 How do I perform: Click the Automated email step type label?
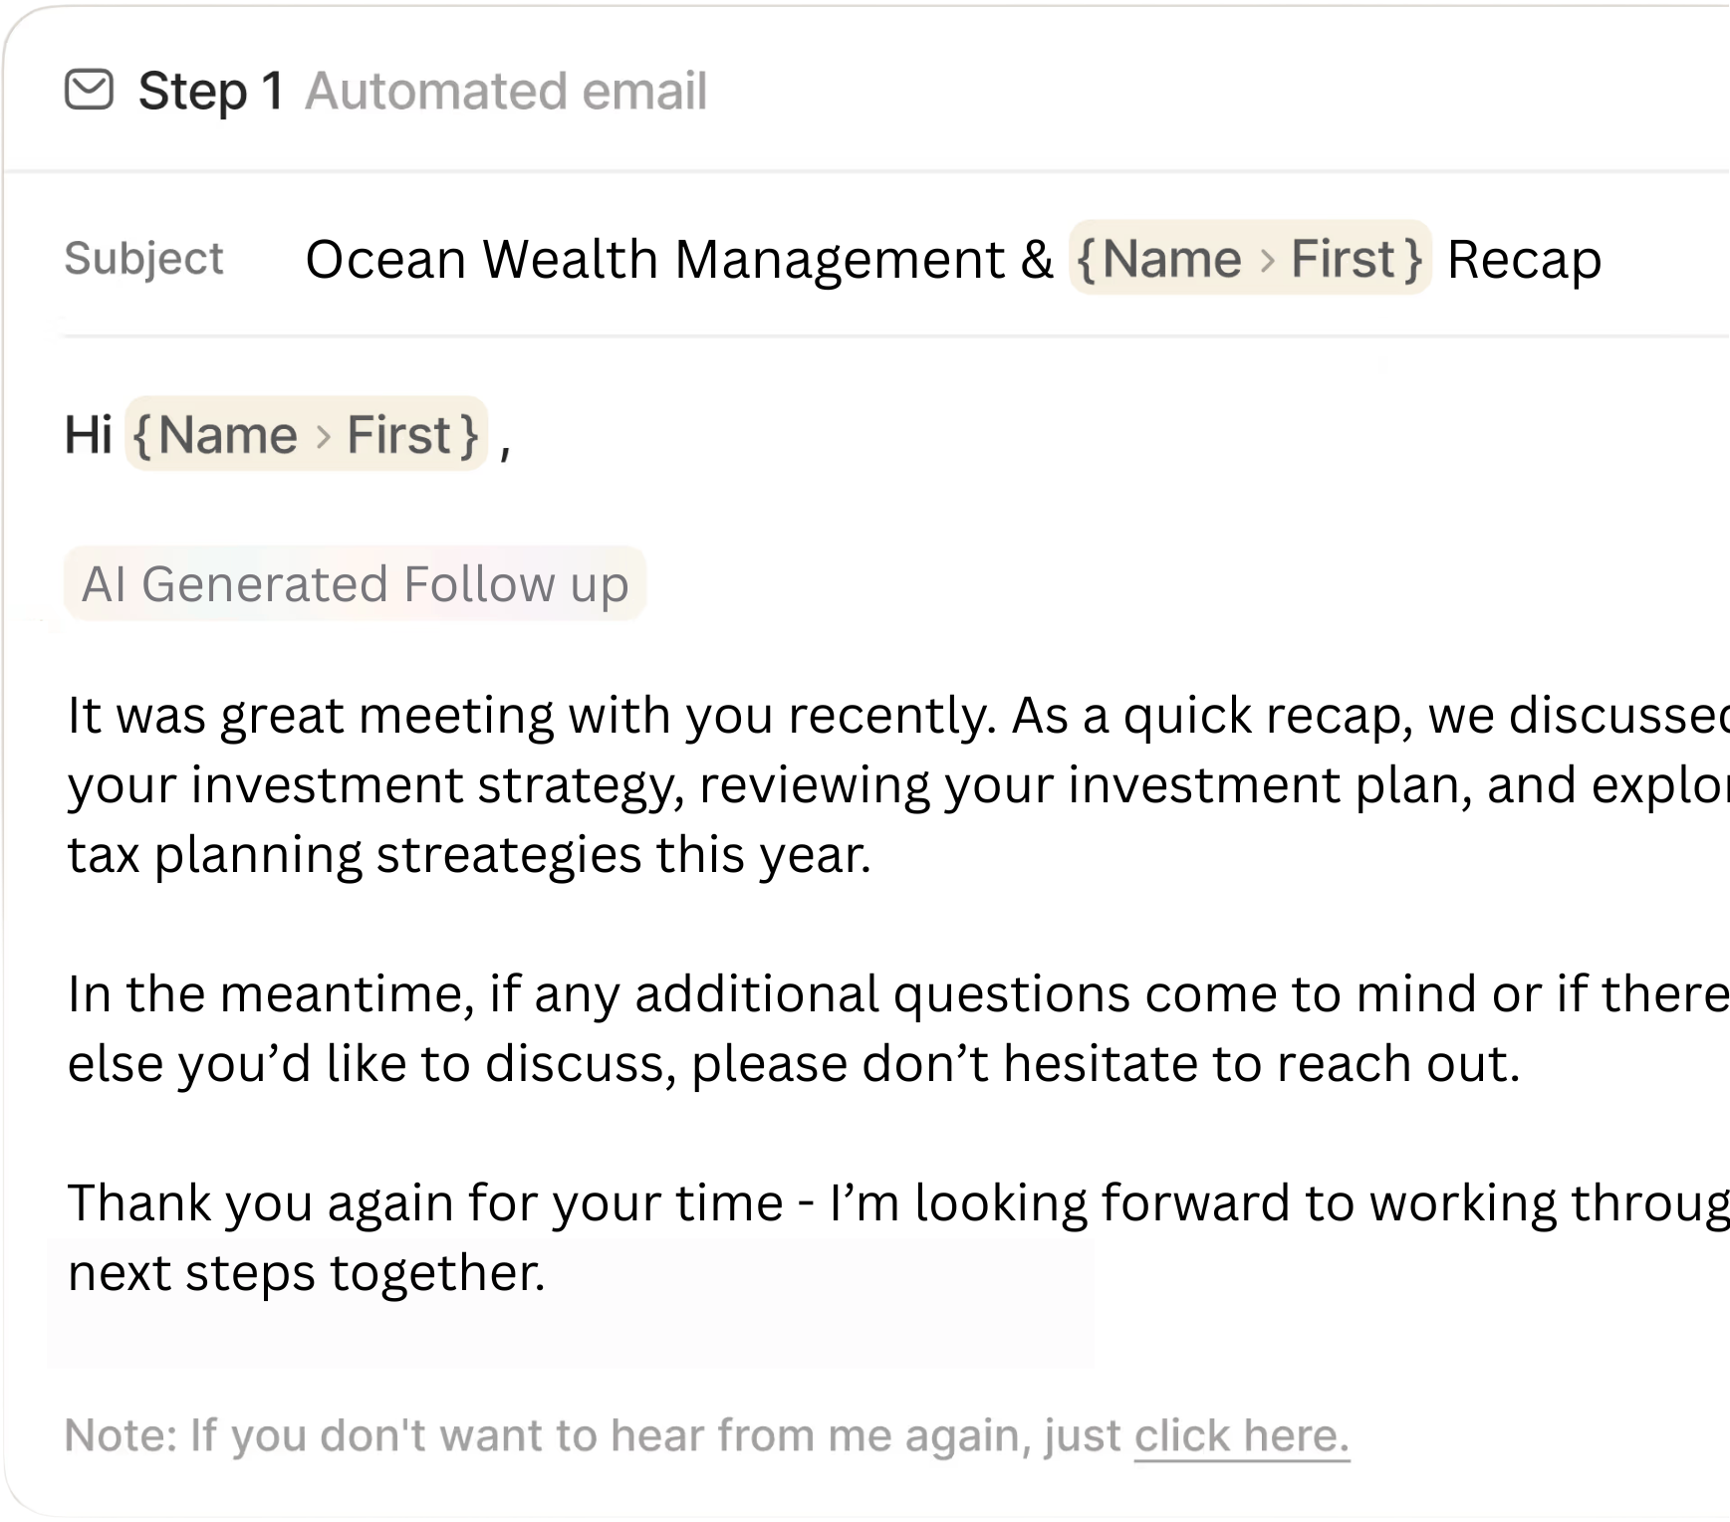tap(506, 92)
